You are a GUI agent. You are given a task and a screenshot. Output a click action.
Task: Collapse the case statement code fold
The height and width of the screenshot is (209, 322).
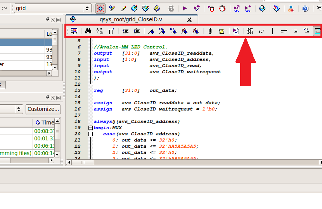[90, 134]
